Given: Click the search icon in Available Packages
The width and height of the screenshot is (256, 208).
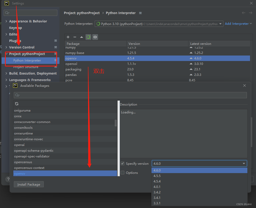Looking at the screenshot, I should point(17,95).
